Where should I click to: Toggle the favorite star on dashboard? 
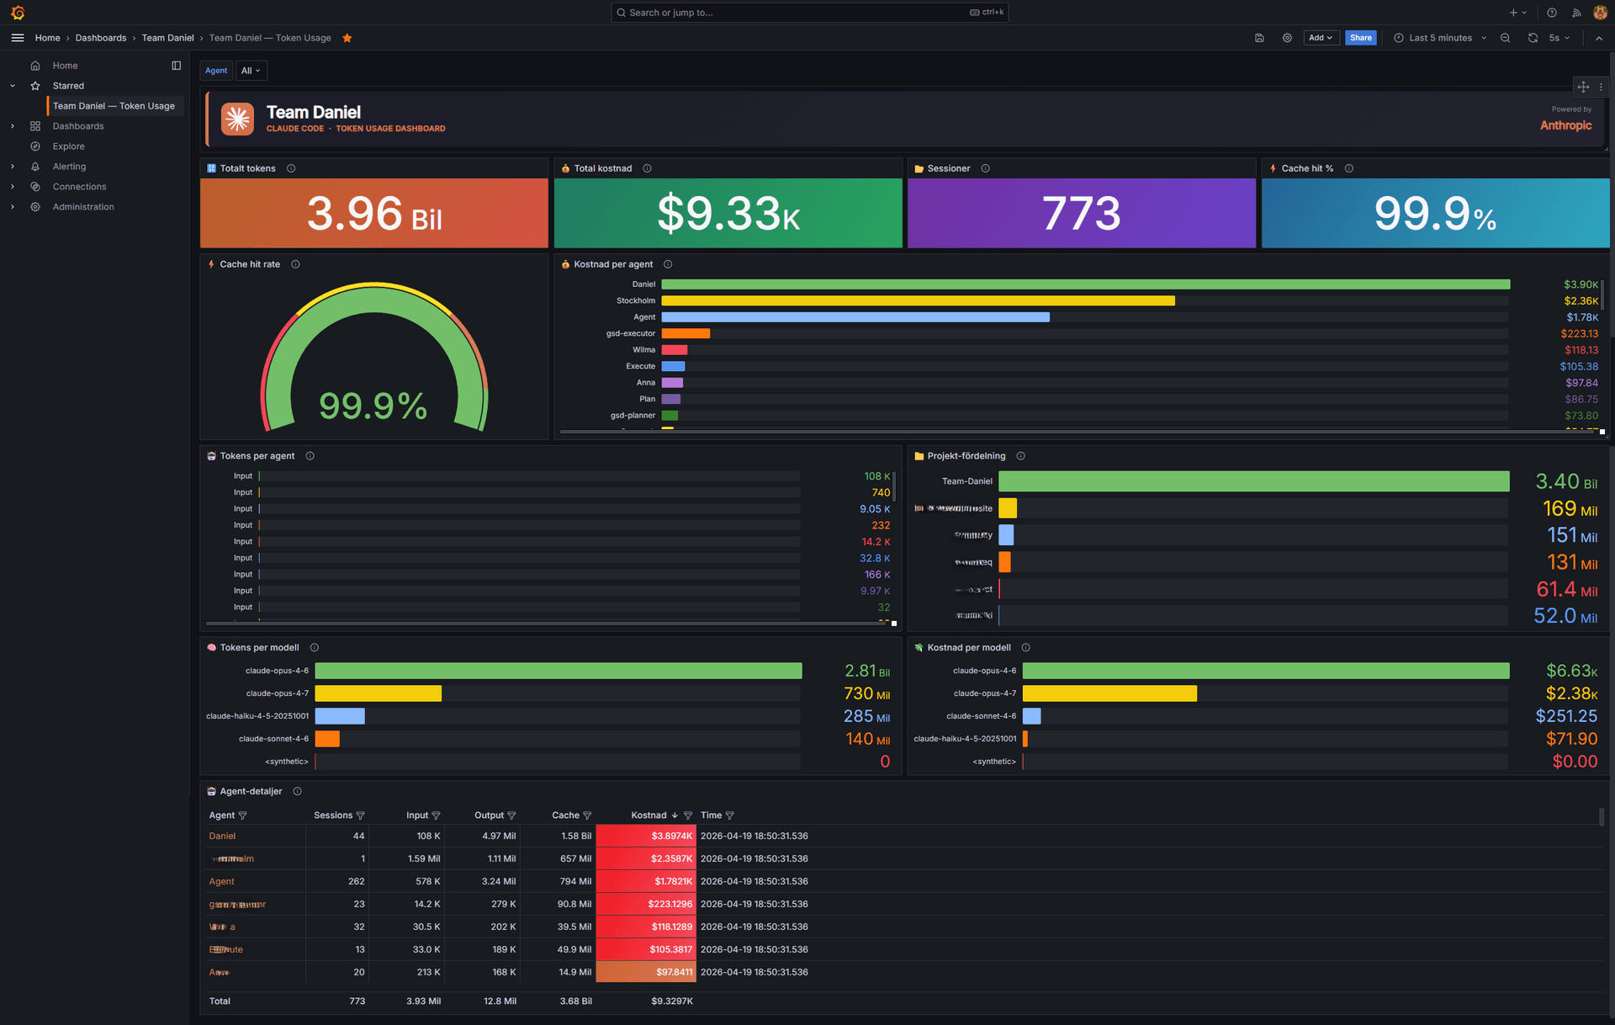pos(347,38)
